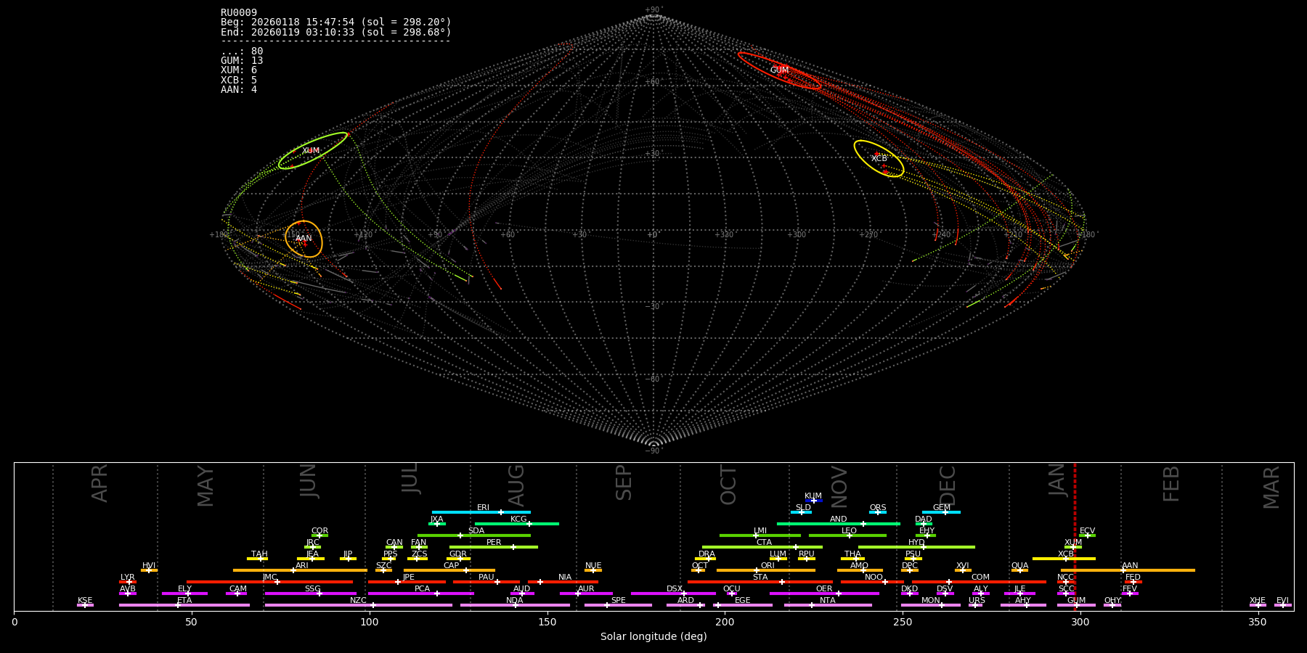This screenshot has width=1307, height=653.
Task: Select the AAN radiant label in orange ellipse
Action: click(x=304, y=239)
